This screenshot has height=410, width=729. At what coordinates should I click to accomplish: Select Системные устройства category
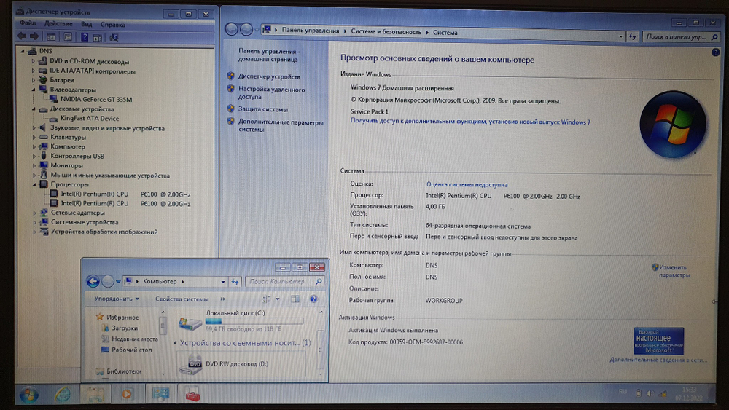85,222
